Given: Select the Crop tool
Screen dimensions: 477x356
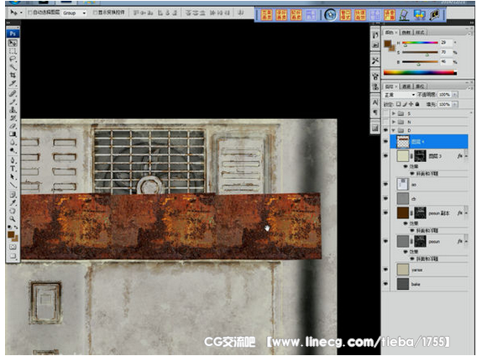Looking at the screenshot, I should pyautogui.click(x=13, y=75).
